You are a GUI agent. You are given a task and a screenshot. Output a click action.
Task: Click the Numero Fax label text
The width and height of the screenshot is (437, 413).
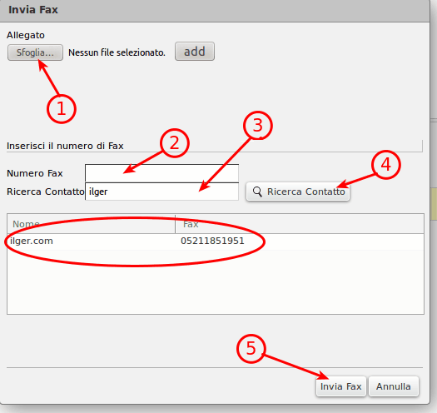click(35, 173)
